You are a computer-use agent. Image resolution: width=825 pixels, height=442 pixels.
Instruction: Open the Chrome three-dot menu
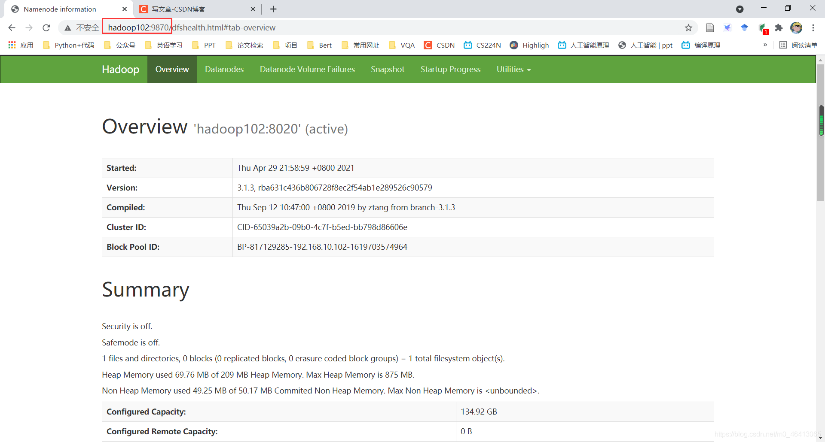click(813, 28)
